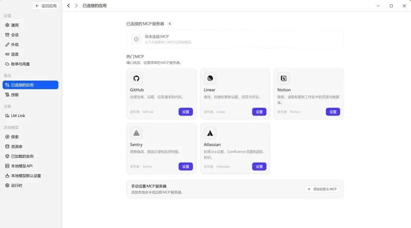Click 设置 button on Notion card

tap(333, 112)
